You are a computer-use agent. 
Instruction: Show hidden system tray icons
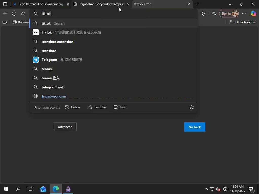coord(206,189)
